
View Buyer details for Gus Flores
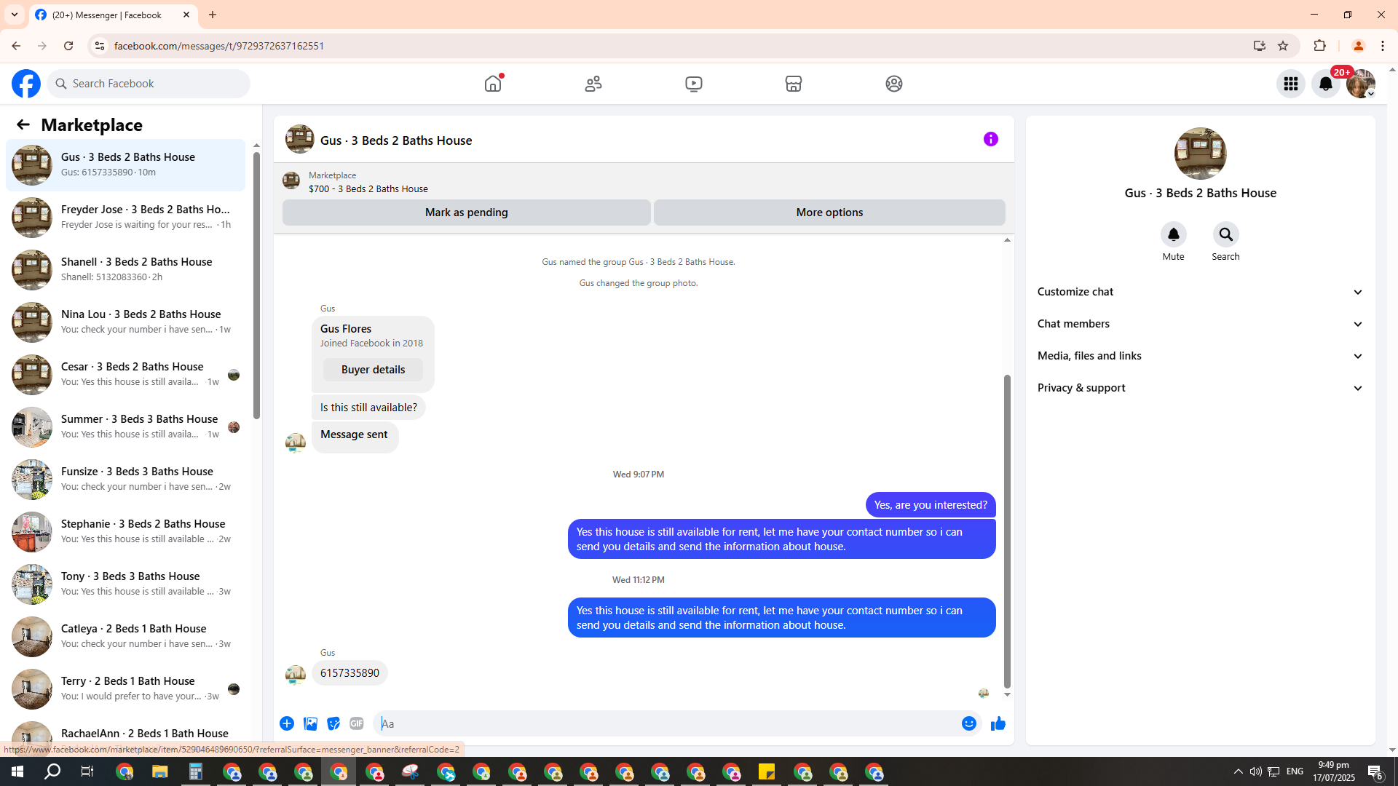pyautogui.click(x=373, y=370)
